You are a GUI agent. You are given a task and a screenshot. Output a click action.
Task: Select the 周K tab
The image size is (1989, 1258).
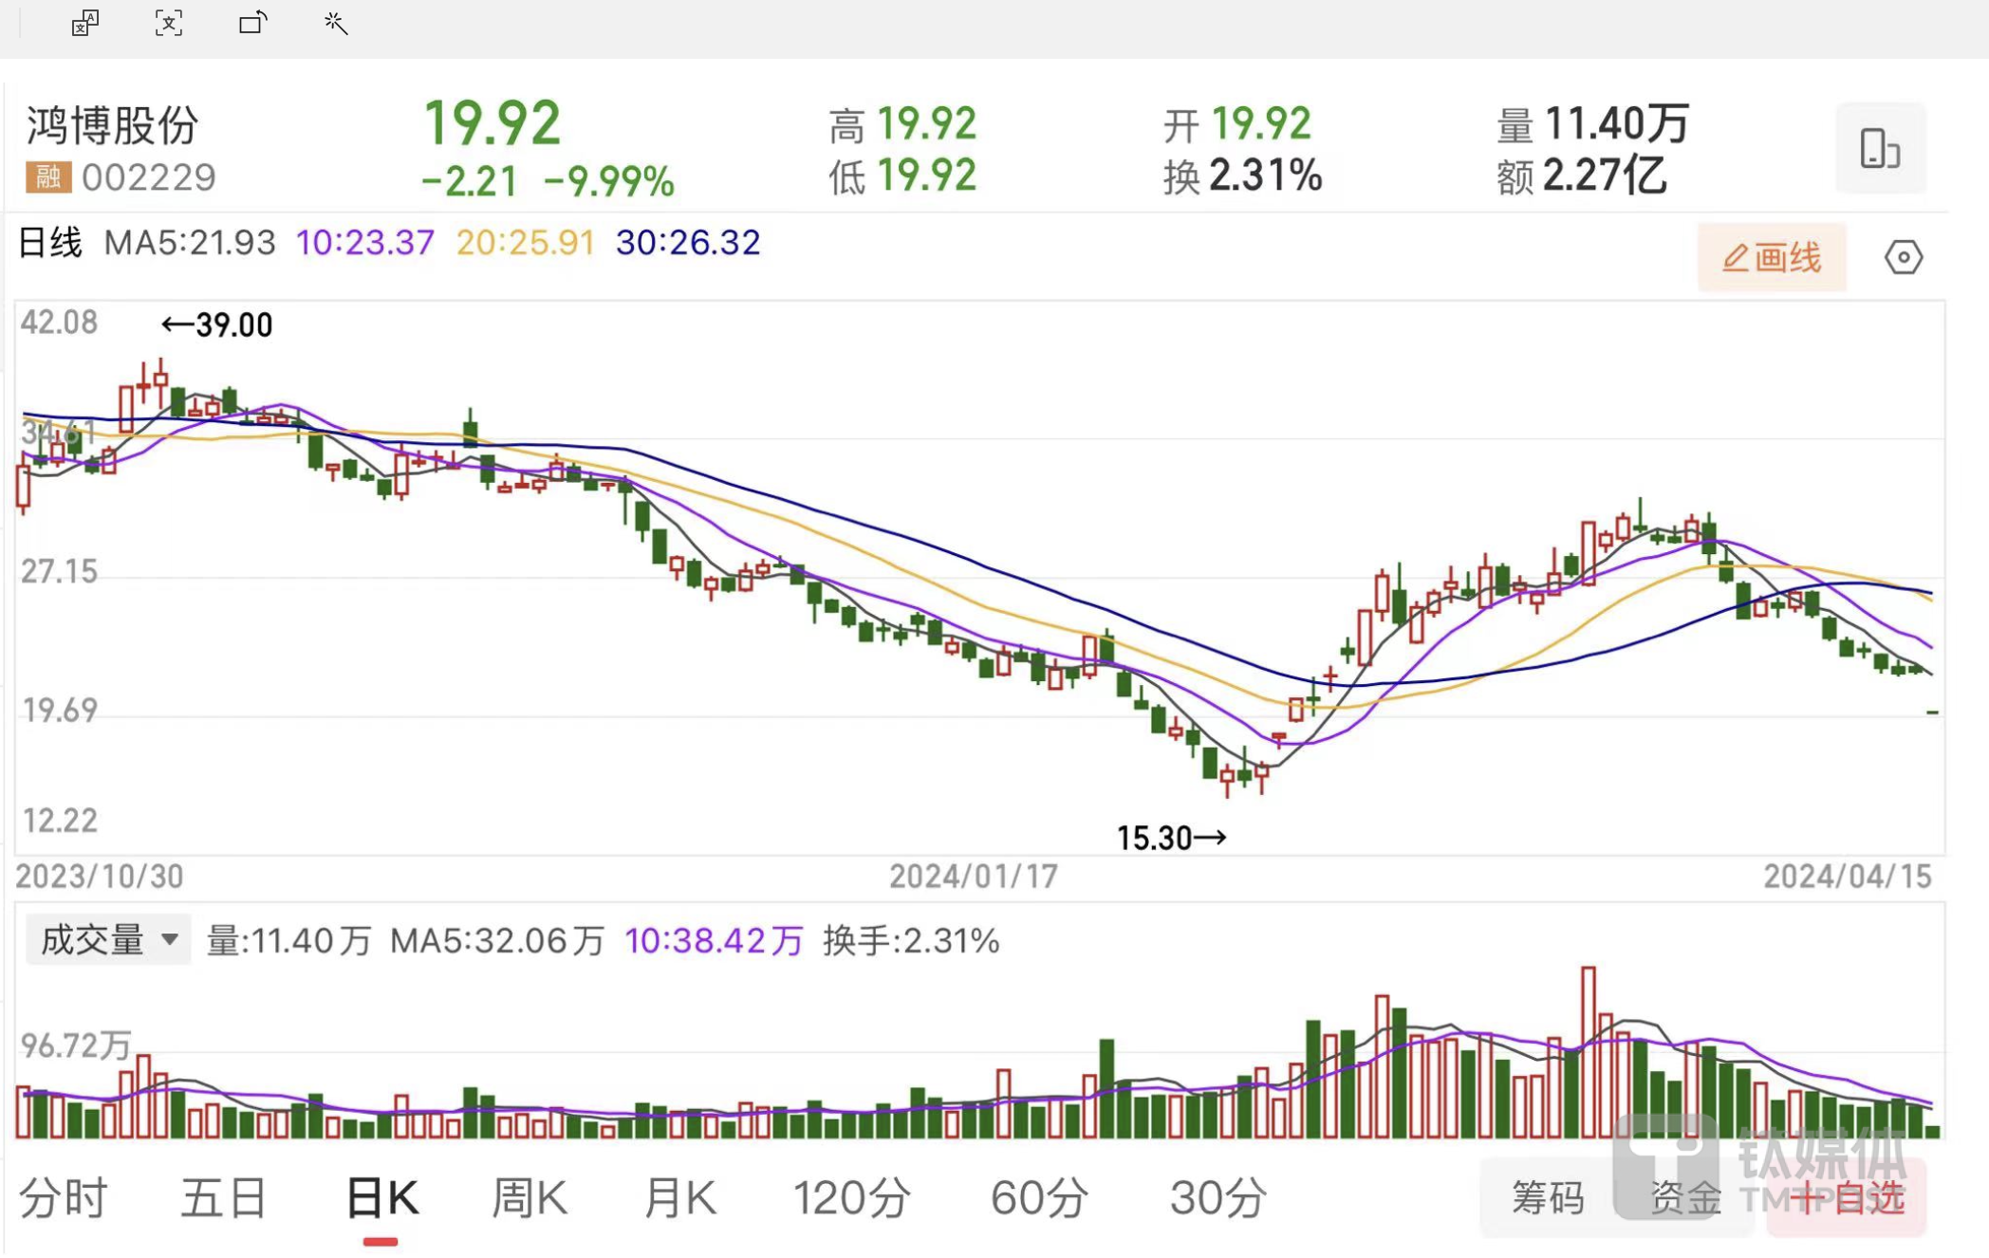click(530, 1197)
